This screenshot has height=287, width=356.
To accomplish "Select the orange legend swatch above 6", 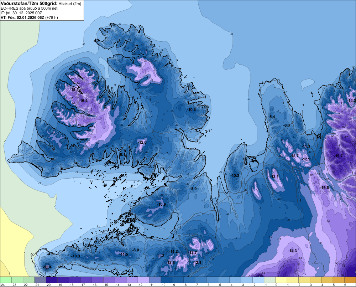I will (350, 280).
